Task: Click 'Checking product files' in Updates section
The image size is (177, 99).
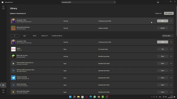Action: (105, 21)
